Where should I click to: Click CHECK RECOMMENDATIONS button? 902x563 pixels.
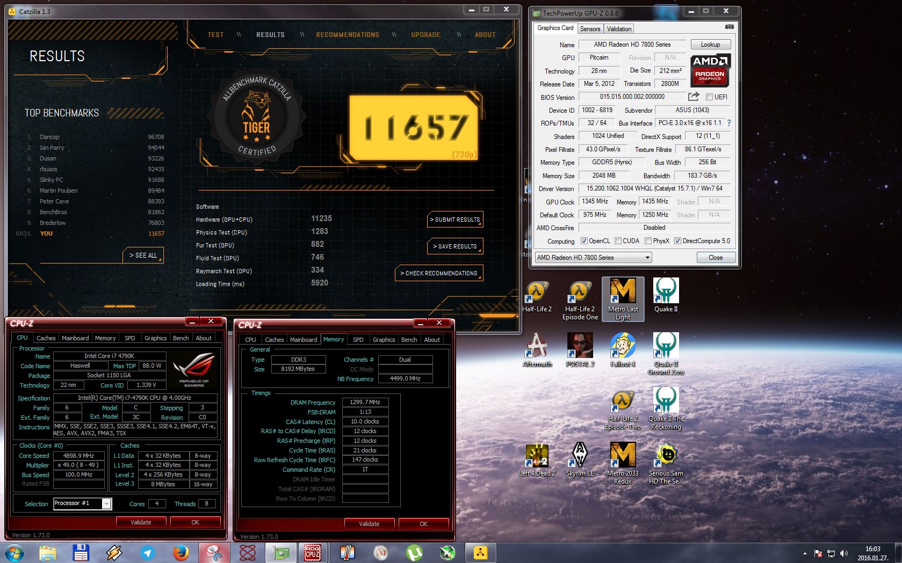(439, 273)
